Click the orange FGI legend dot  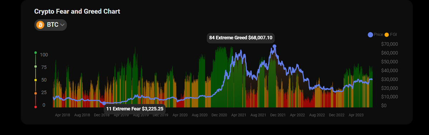click(386, 35)
